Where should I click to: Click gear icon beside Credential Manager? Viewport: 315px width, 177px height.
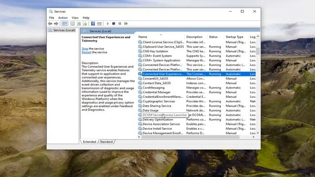coord(140,92)
